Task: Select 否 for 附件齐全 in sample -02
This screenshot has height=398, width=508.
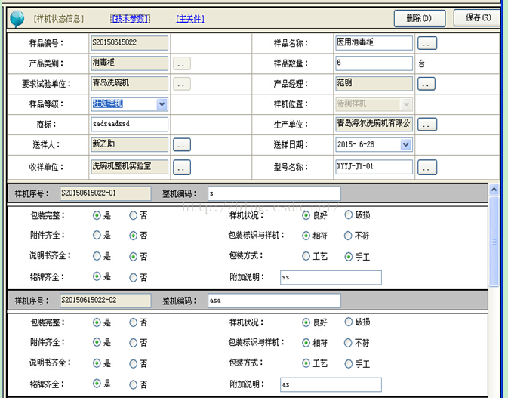Action: coord(133,343)
